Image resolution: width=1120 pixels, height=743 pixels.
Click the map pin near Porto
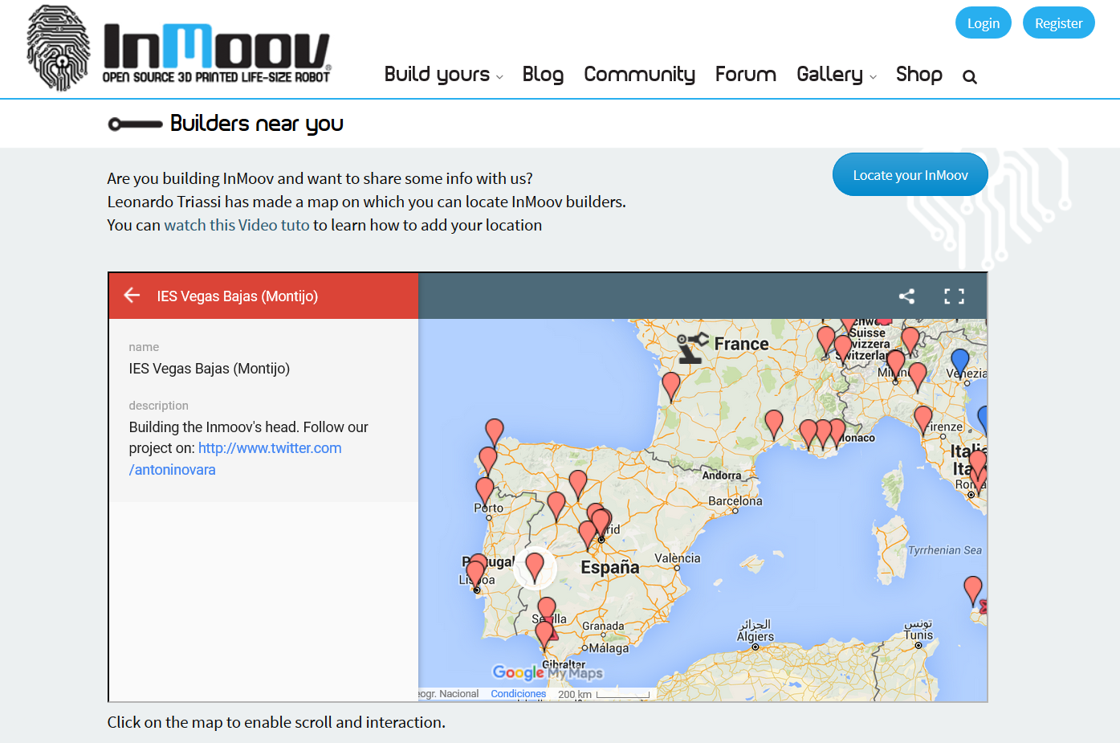[x=484, y=488]
